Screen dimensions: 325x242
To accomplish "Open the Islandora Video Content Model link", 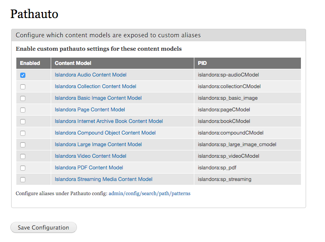I will click(90, 156).
